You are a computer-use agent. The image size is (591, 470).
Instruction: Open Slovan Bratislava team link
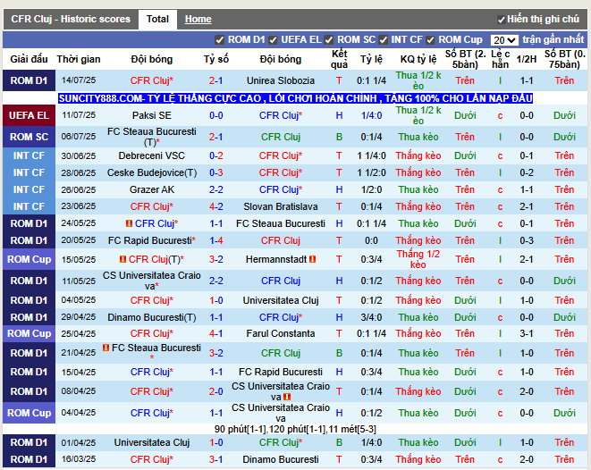click(281, 206)
